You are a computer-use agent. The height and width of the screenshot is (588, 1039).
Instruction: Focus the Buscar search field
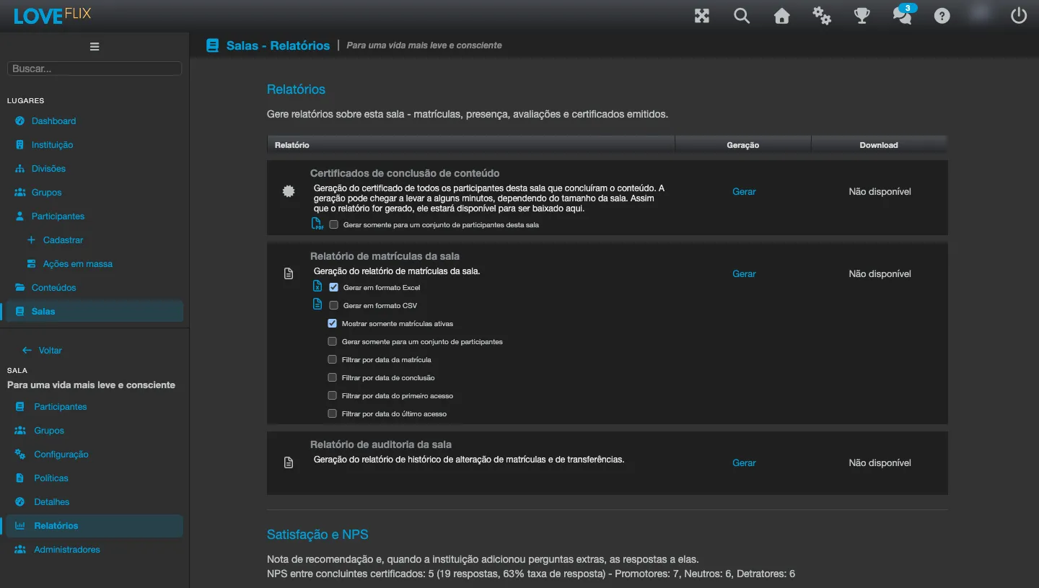[95, 69]
